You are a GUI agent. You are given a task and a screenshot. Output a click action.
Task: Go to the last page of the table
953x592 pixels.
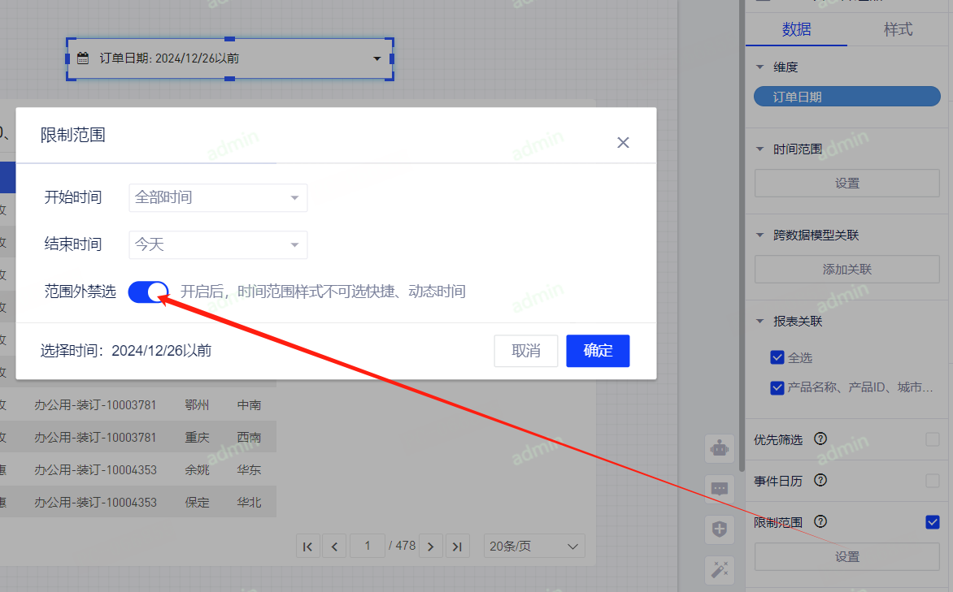(458, 547)
